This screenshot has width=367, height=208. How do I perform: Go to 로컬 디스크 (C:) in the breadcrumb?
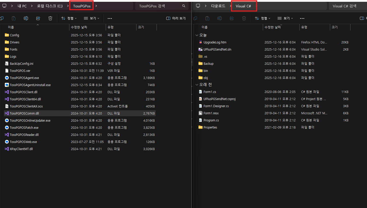(50, 6)
